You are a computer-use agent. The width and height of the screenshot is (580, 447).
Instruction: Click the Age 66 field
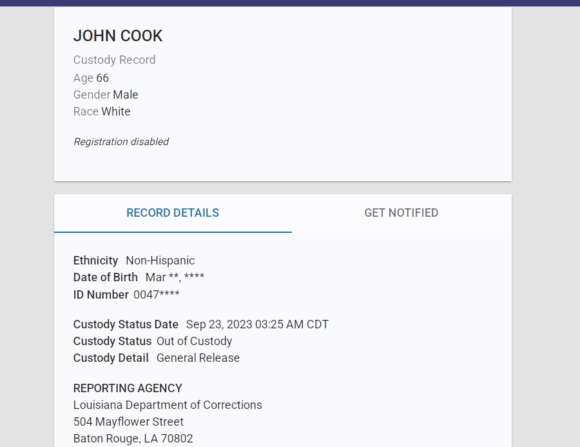click(91, 78)
